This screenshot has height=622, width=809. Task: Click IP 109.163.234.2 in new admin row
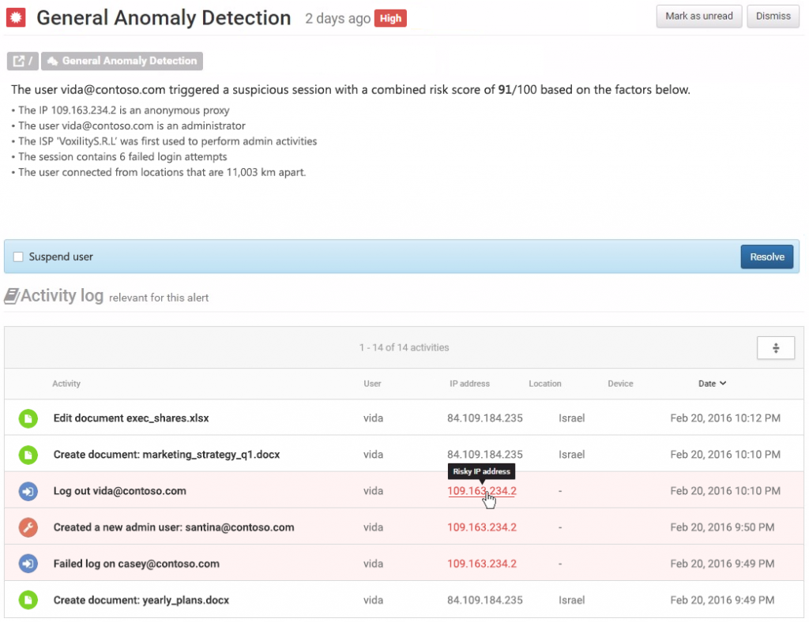481,527
